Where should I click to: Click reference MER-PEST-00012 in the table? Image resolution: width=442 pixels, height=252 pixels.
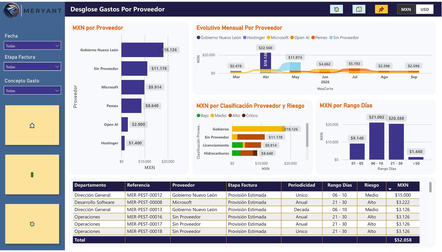click(x=145, y=195)
